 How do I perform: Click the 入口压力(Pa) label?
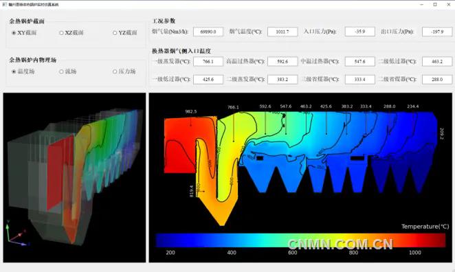[x=320, y=32]
